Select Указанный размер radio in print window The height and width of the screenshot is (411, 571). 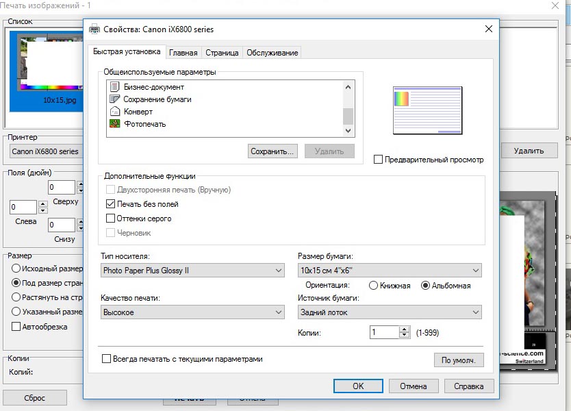point(16,312)
